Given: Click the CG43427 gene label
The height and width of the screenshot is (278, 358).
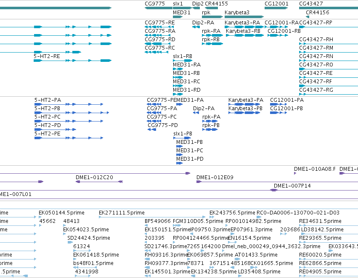Looking at the screenshot, I should (x=311, y=4).
